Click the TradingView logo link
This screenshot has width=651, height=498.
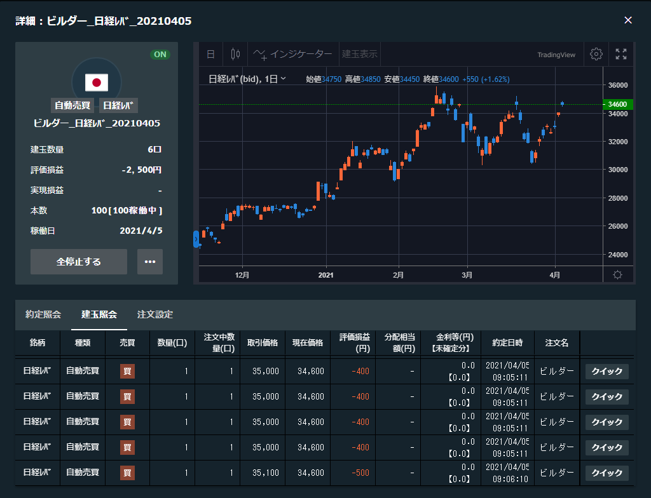556,55
